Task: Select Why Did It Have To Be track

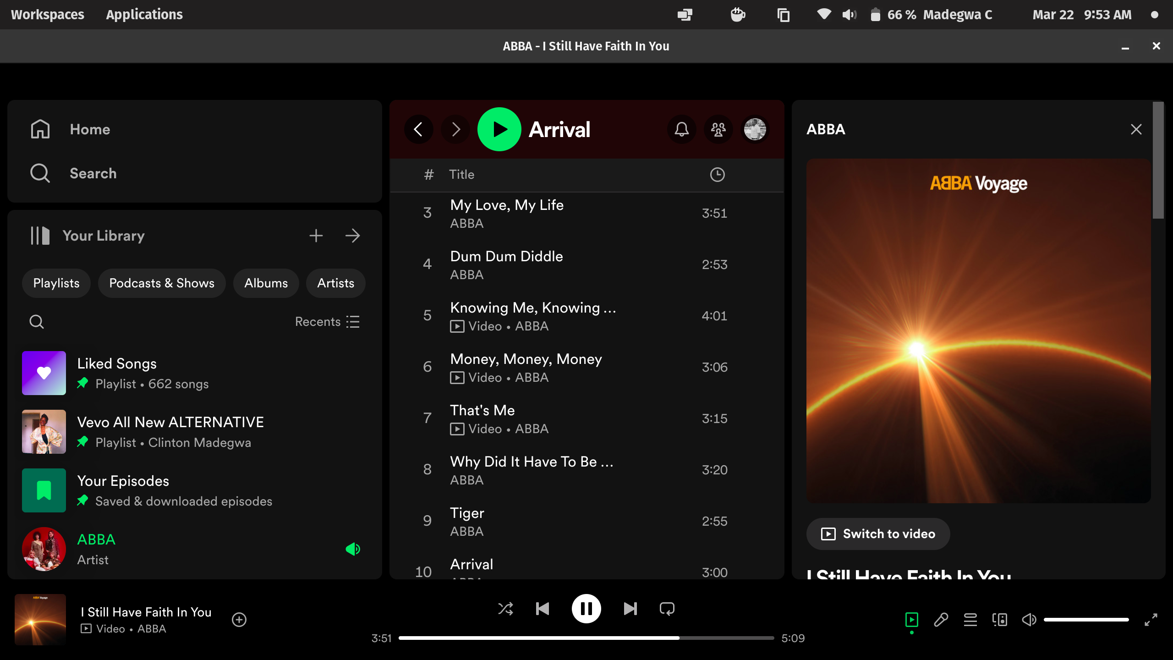Action: click(586, 470)
